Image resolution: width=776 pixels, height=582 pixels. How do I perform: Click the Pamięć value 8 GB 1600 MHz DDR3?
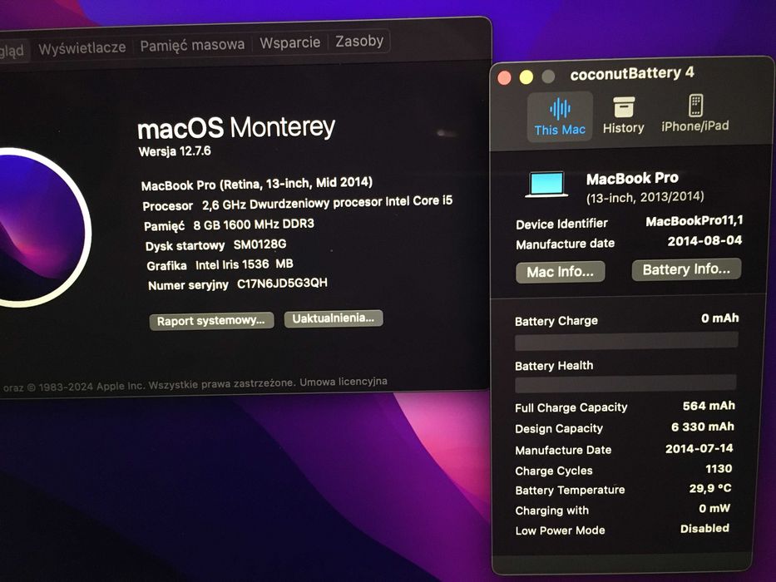pyautogui.click(x=254, y=224)
